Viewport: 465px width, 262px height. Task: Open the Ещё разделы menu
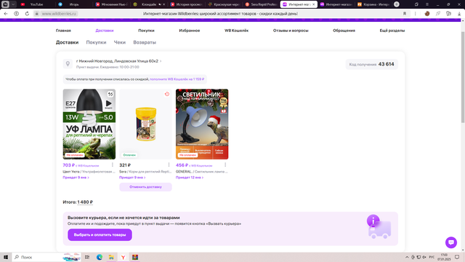392,31
